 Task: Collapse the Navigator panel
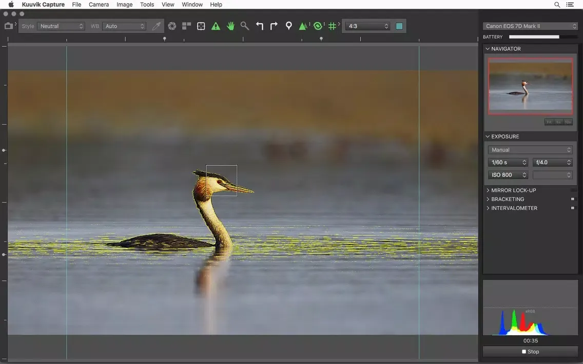pos(488,49)
